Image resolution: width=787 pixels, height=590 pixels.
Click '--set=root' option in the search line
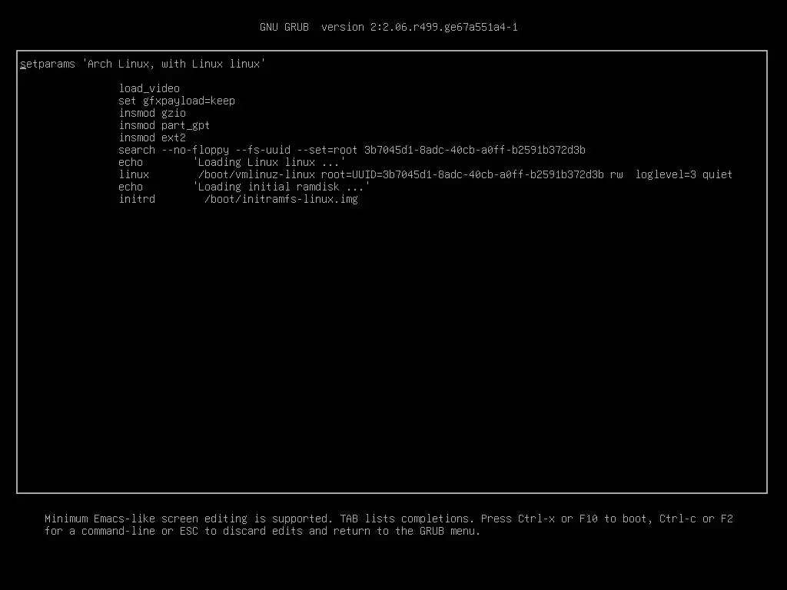[327, 150]
